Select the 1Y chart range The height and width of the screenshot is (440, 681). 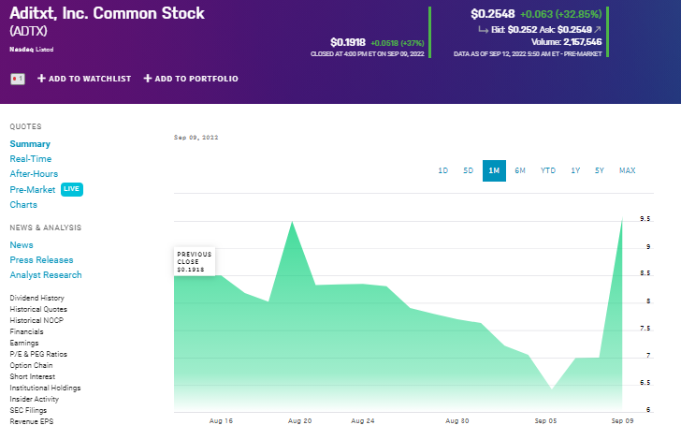pyautogui.click(x=575, y=170)
